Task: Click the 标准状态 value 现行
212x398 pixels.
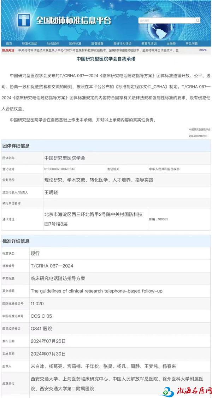Action: tap(35, 253)
